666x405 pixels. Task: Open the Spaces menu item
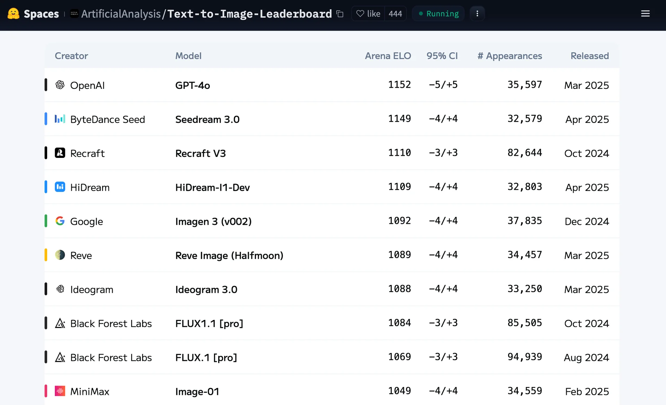pos(41,14)
